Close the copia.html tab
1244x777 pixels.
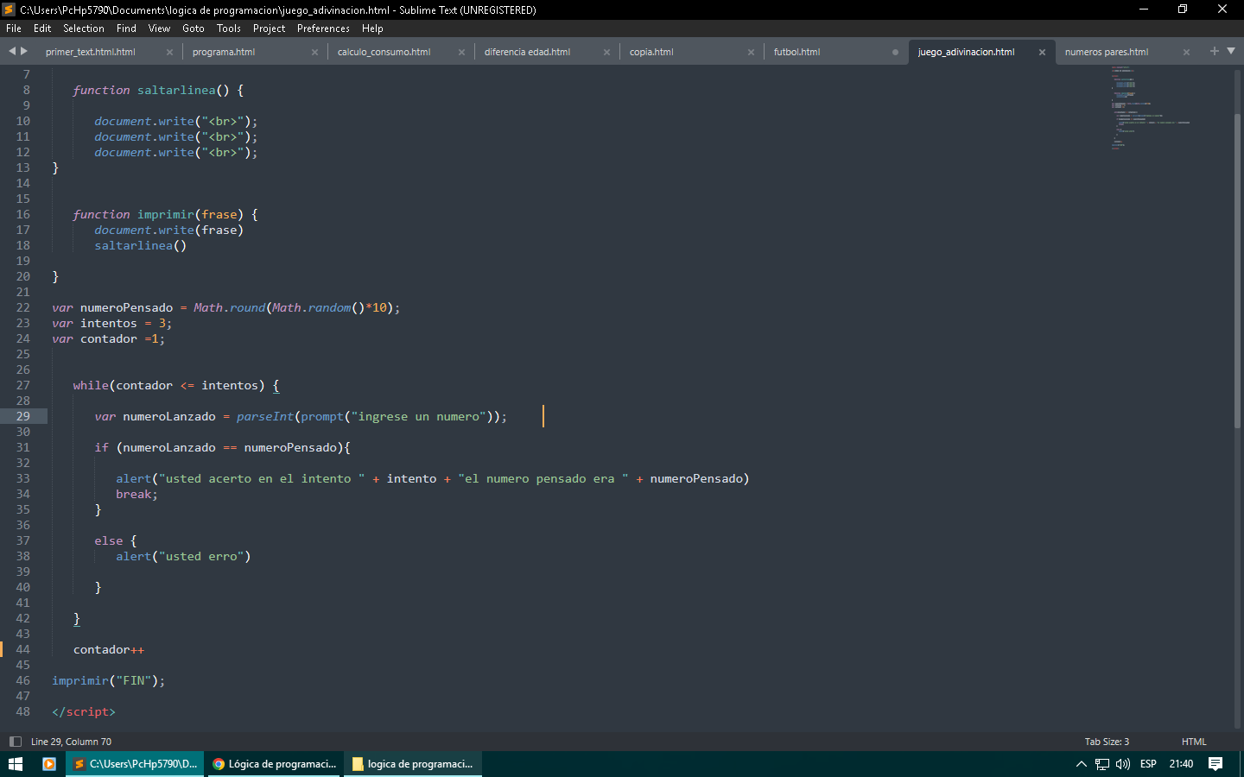(x=751, y=52)
